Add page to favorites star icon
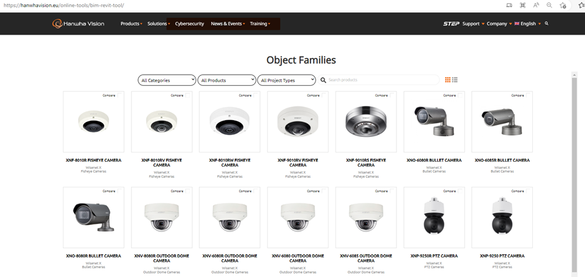Image resolution: width=585 pixels, height=277 pixels. 563,5
